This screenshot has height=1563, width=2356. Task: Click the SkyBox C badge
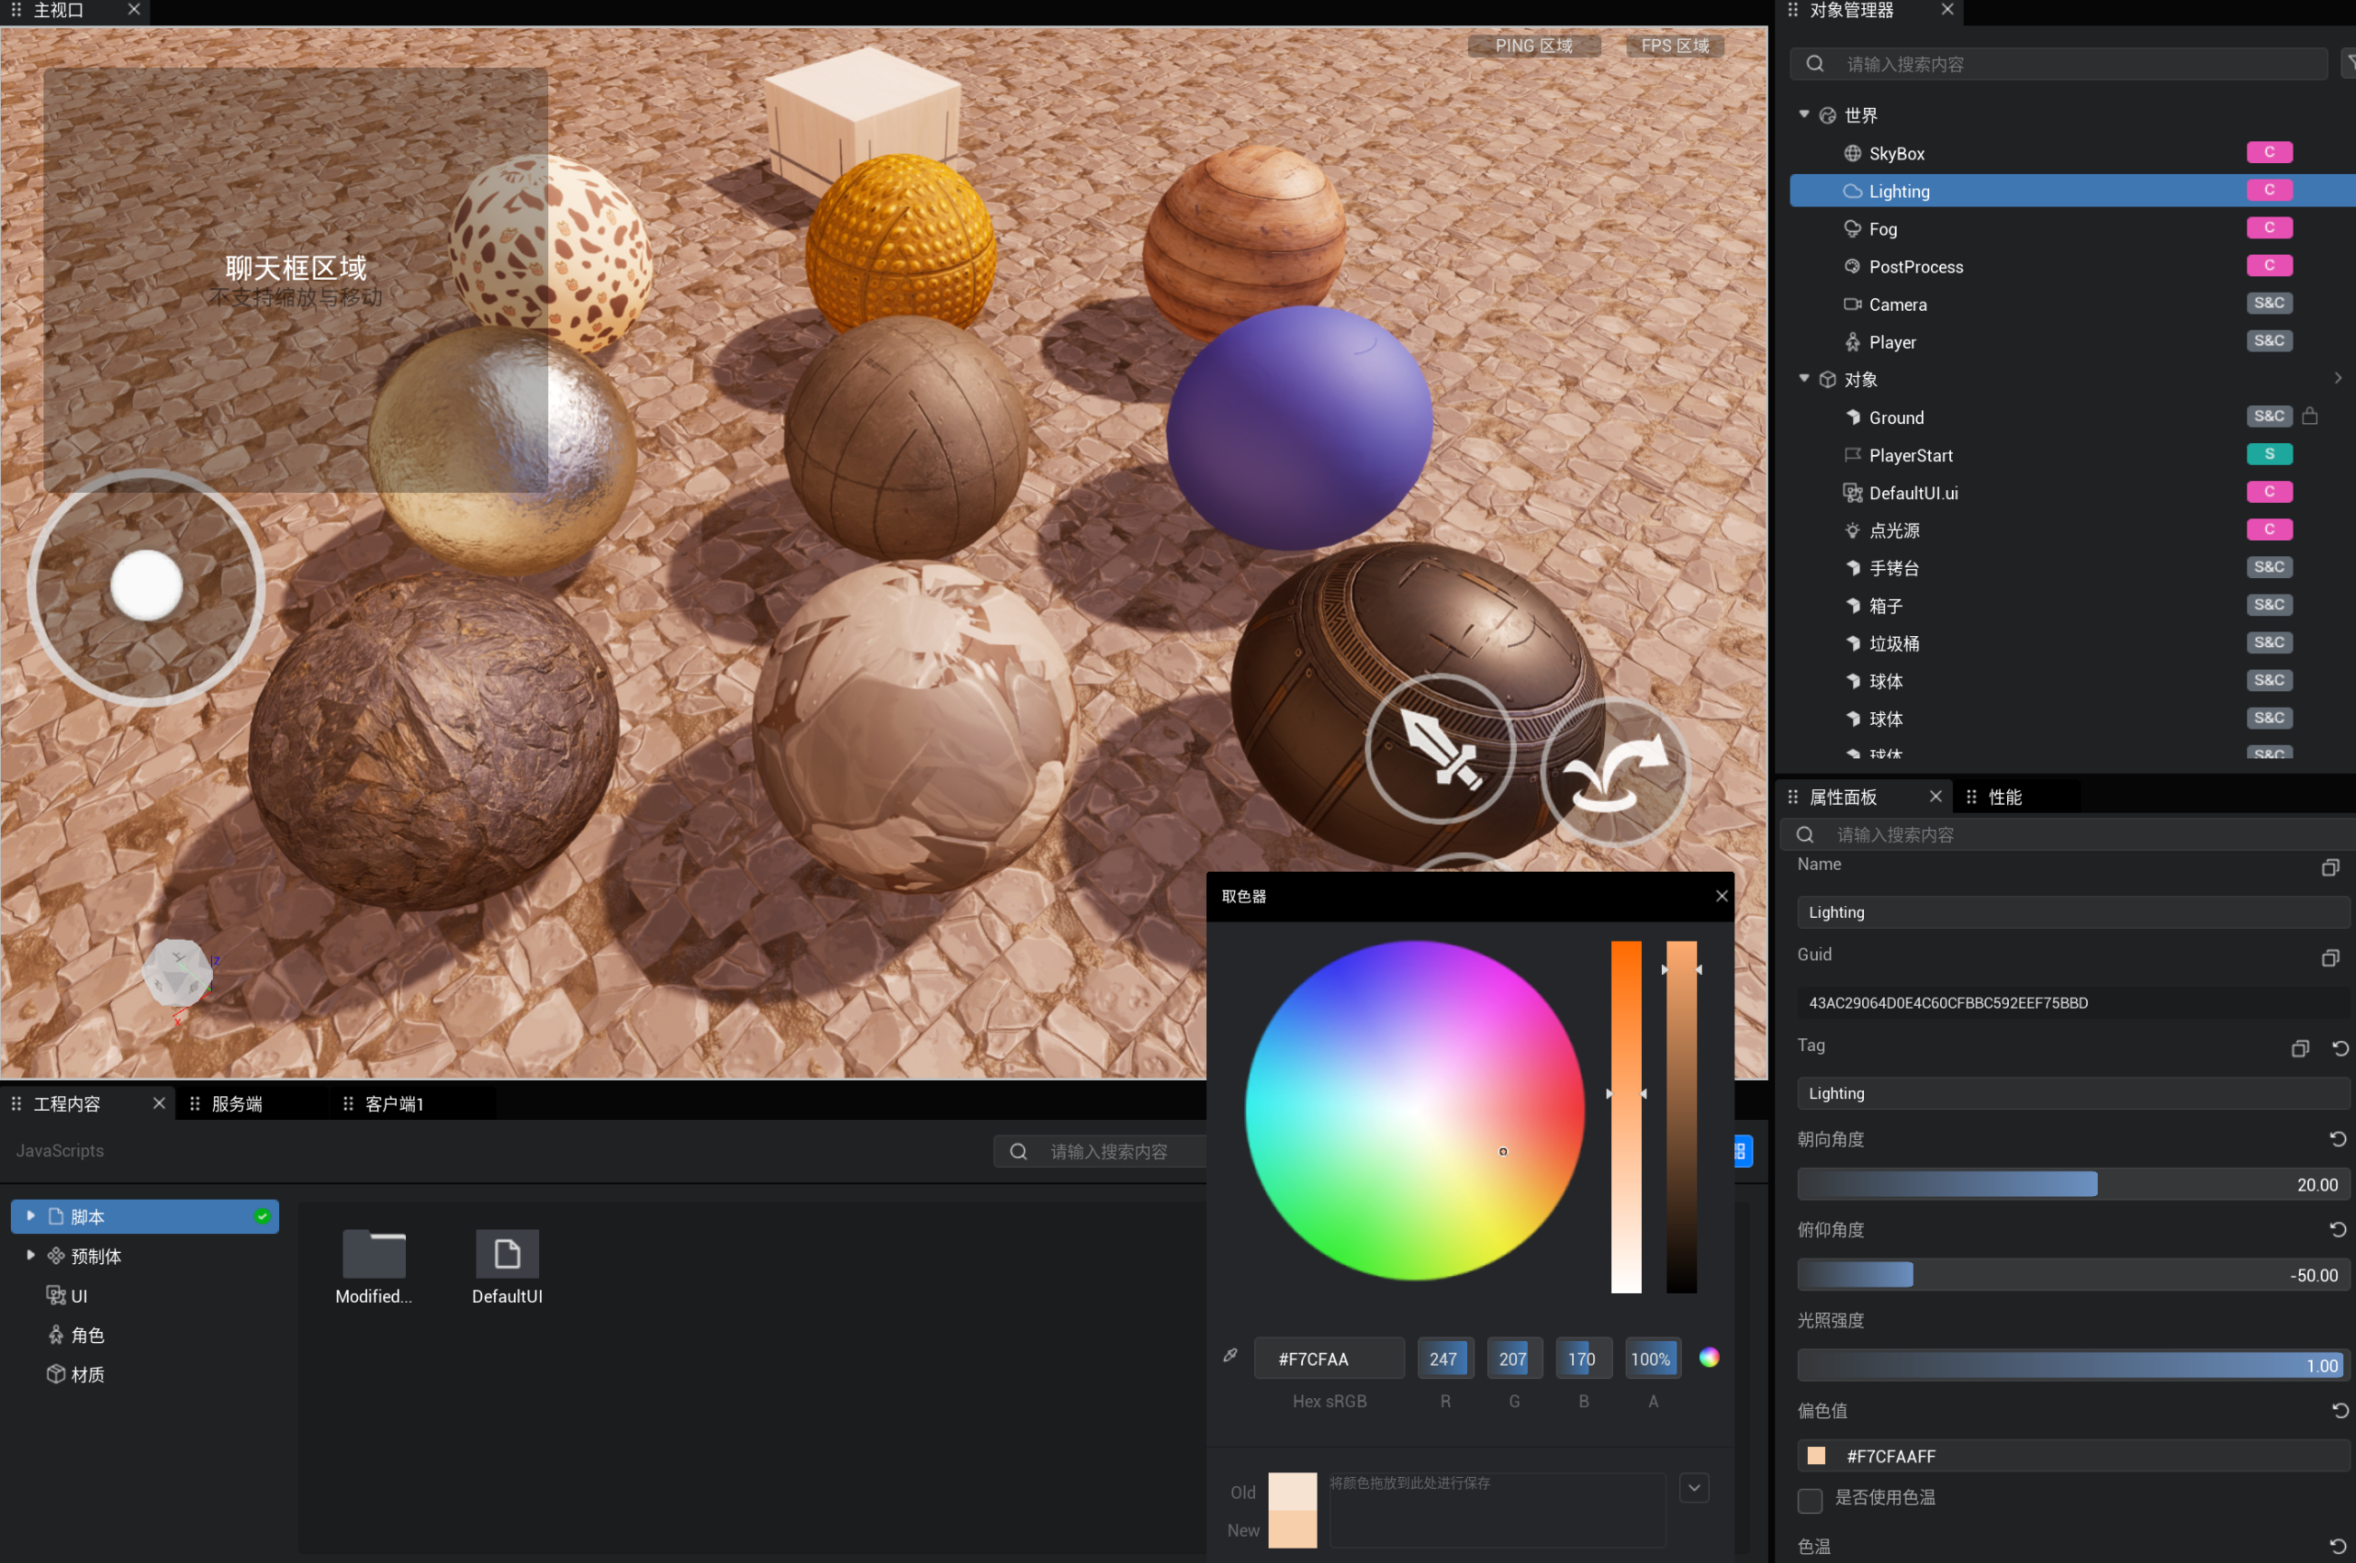pos(2269,152)
